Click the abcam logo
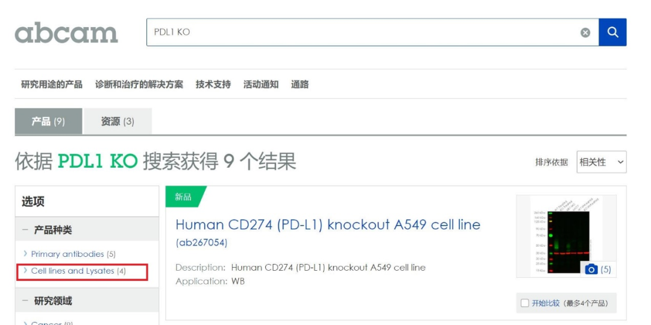The height and width of the screenshot is (325, 651). pyautogui.click(x=66, y=33)
